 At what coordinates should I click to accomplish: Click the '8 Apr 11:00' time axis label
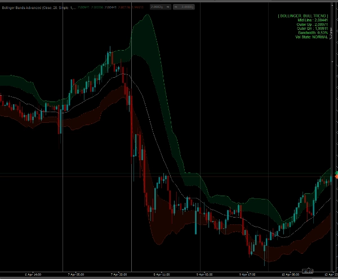click(162, 274)
